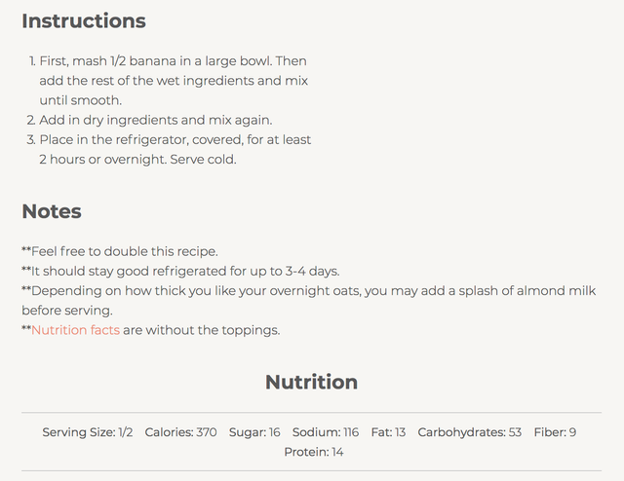Click the Sugar: 16 value

254,432
